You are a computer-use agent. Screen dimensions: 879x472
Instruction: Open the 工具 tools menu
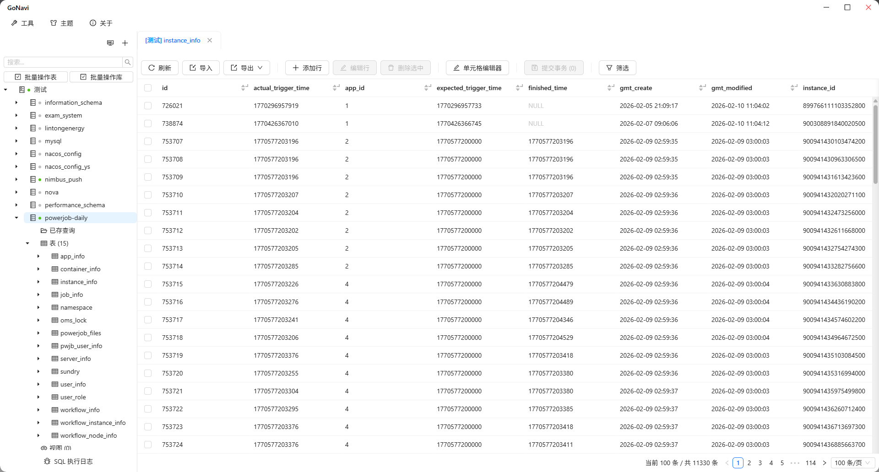click(22, 23)
